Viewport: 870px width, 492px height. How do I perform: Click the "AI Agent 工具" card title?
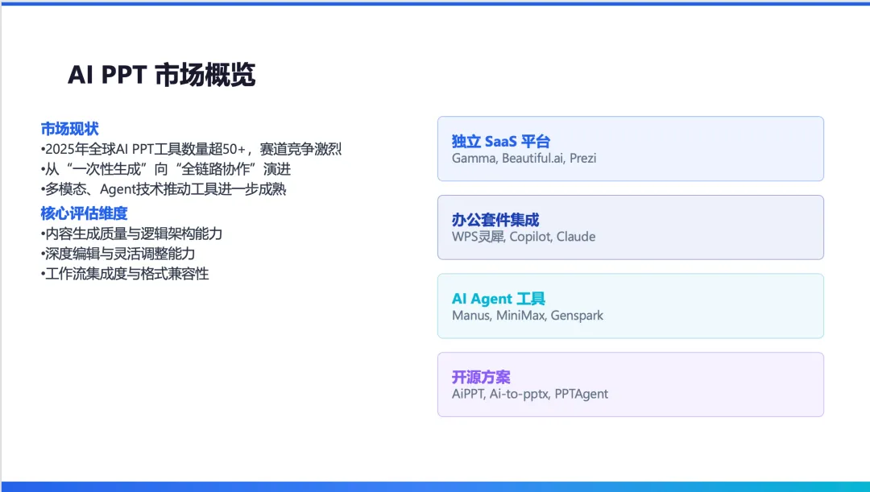[x=499, y=299]
